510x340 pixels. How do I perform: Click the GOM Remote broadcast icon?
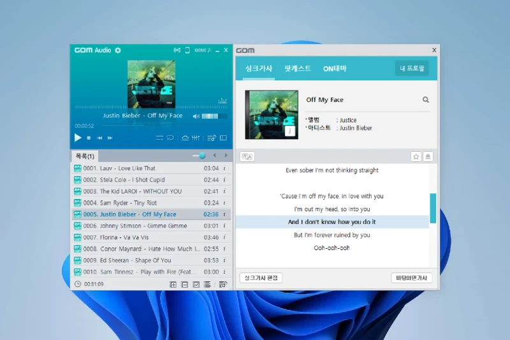click(177, 50)
